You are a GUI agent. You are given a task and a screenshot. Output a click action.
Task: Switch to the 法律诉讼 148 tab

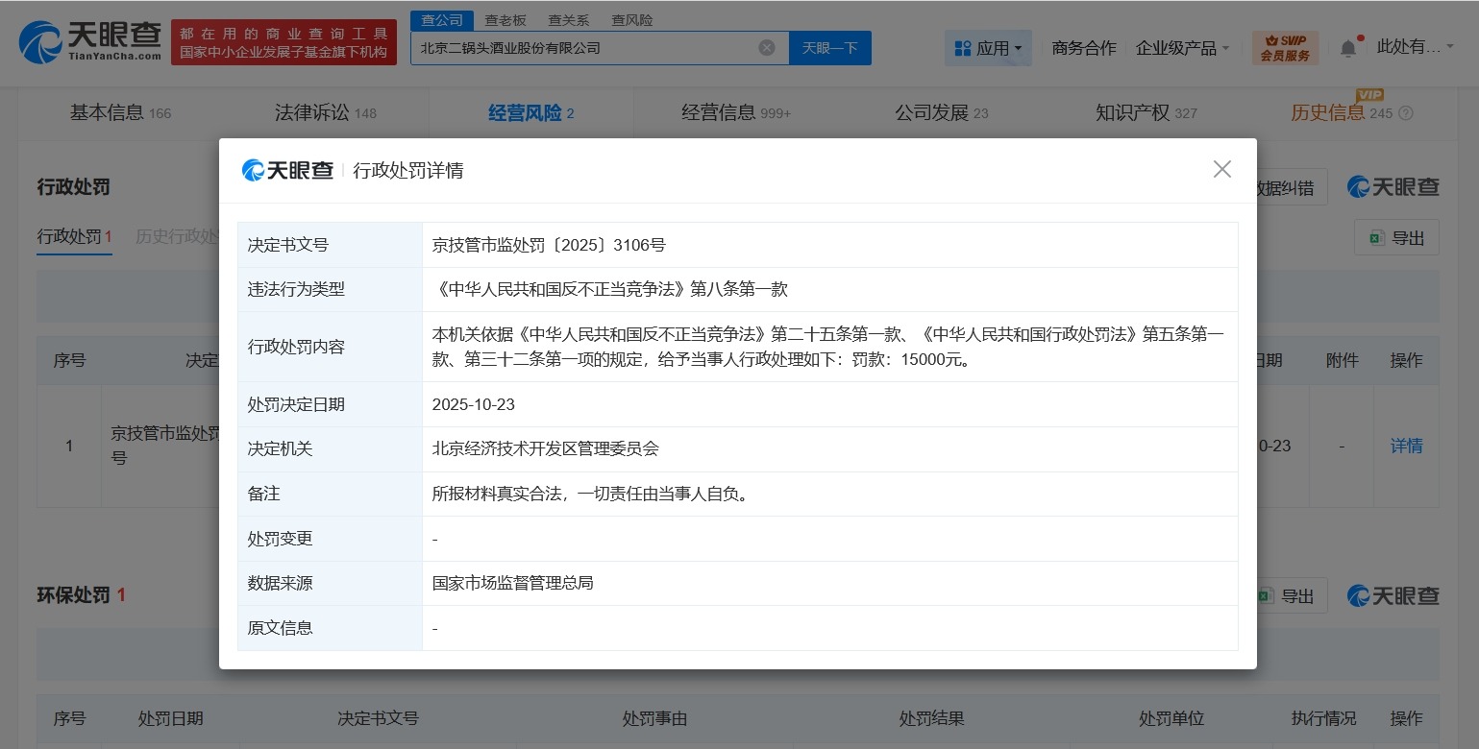[x=326, y=112]
